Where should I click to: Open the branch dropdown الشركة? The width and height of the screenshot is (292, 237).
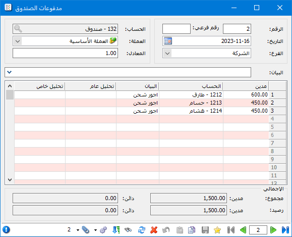click(x=167, y=54)
